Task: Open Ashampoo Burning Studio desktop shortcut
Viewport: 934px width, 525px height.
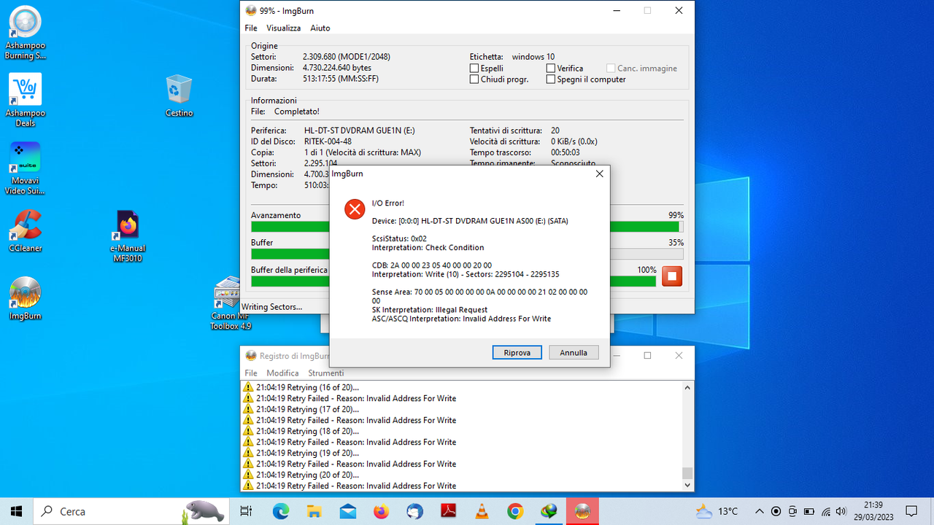Action: coord(26,33)
